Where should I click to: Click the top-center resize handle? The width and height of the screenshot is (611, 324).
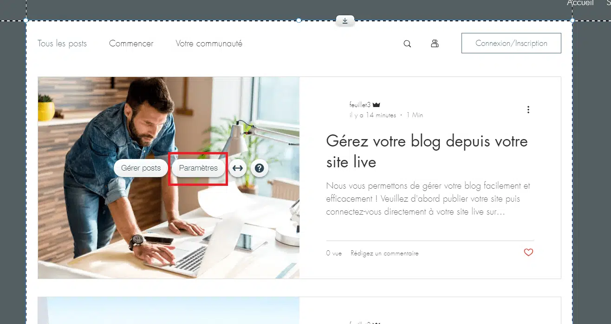point(299,20)
